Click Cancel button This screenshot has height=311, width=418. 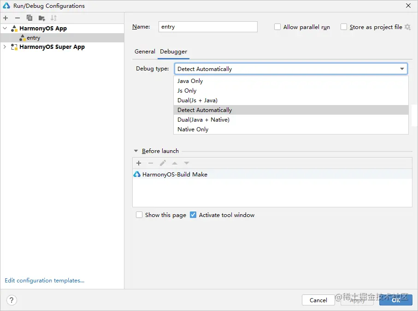[318, 300]
